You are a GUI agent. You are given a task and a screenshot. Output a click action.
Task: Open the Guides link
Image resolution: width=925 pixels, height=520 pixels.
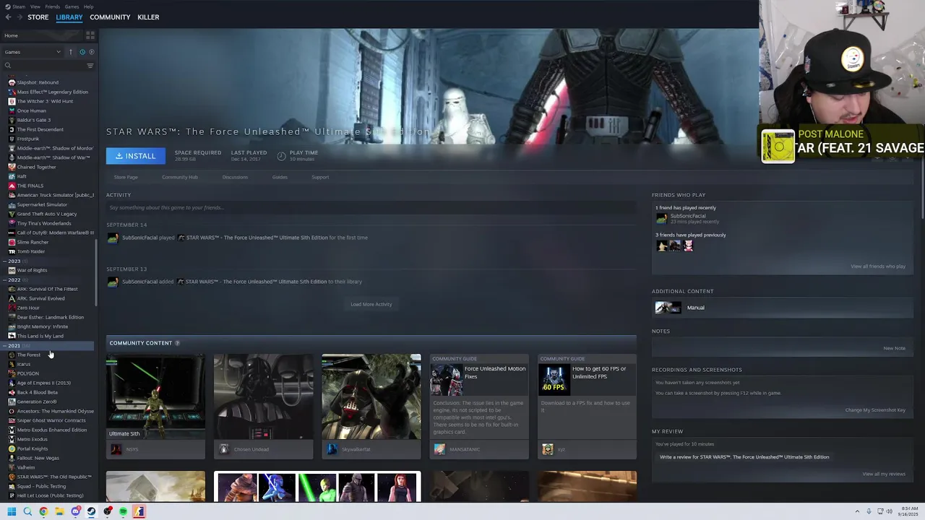280,177
